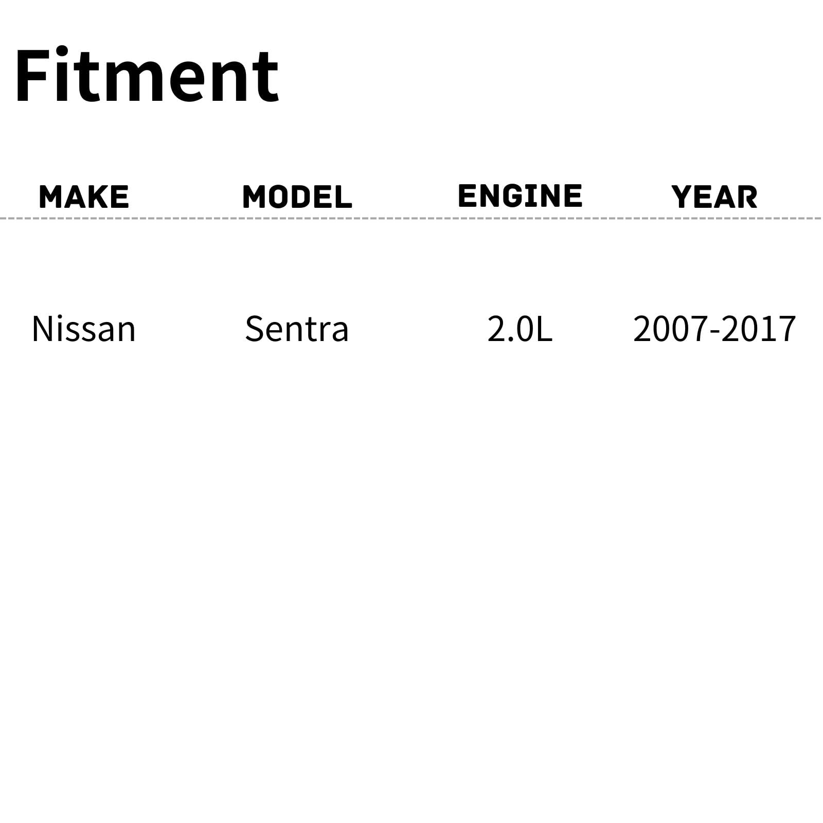Sort by the MAKE header
Screen dimensions: 823x823
point(84,196)
